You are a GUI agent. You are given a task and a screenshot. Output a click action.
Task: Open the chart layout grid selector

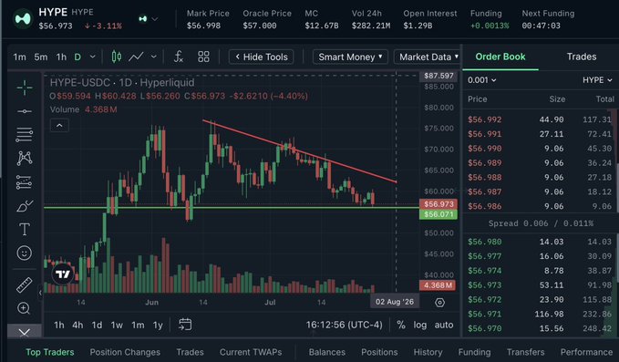pos(203,57)
